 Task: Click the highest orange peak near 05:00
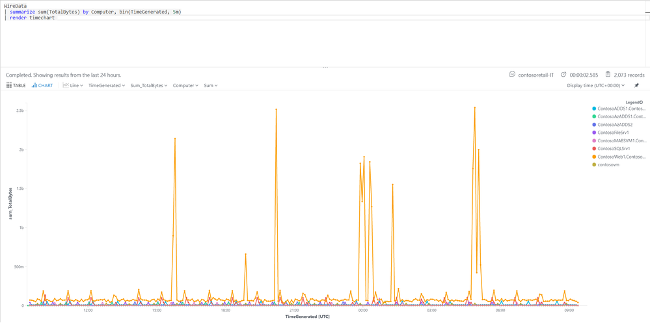[x=474, y=107]
